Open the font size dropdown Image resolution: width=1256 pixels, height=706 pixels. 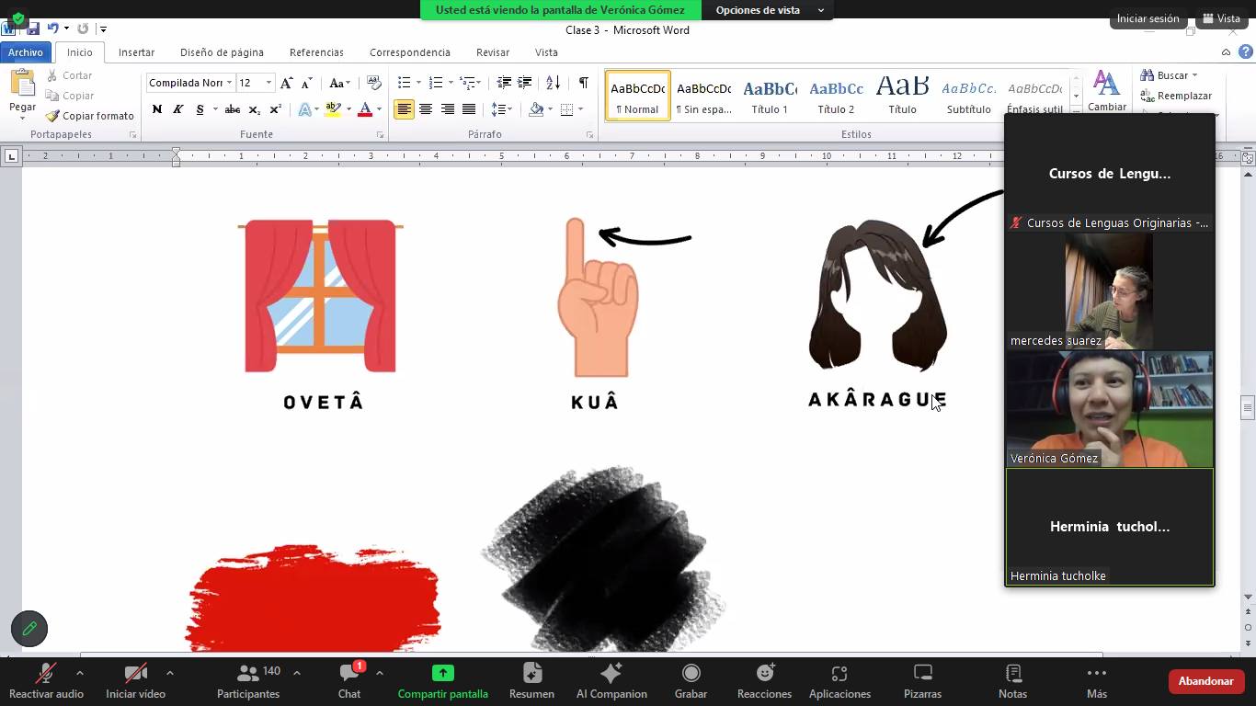[x=268, y=83]
